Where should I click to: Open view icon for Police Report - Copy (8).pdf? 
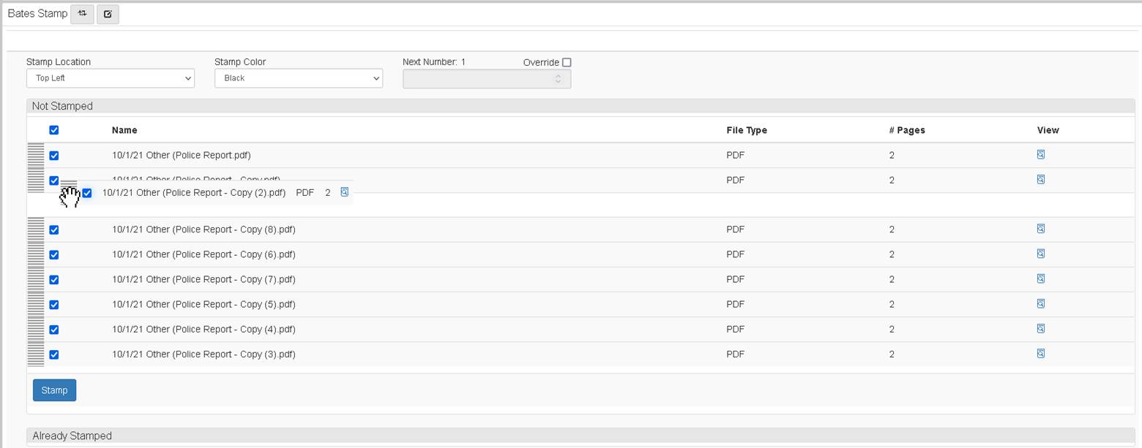click(1041, 229)
